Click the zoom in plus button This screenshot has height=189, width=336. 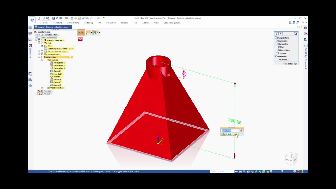tap(295, 171)
